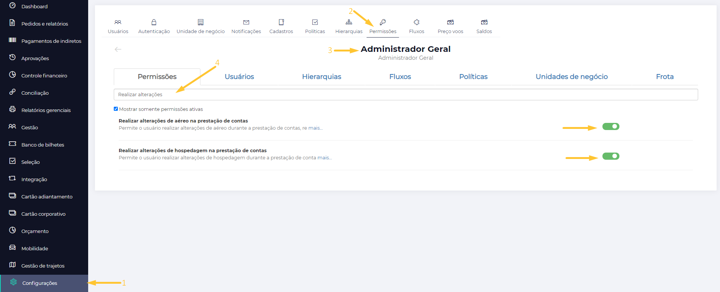The width and height of the screenshot is (720, 292).
Task: Open Configurações in the sidebar
Action: pyautogui.click(x=40, y=283)
